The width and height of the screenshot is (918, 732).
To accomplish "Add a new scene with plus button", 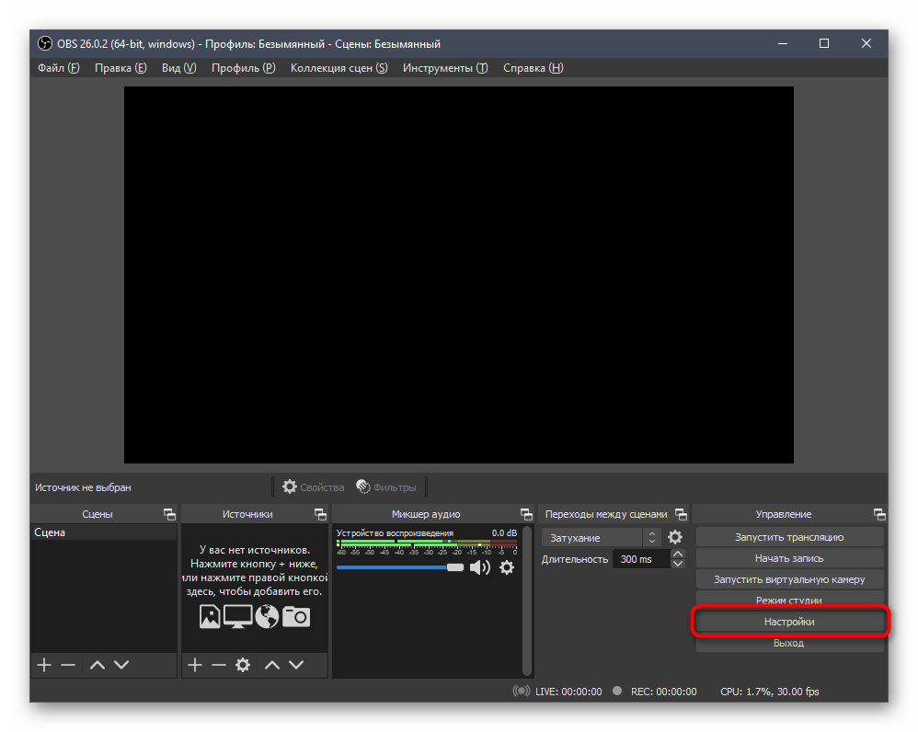I will click(x=43, y=665).
